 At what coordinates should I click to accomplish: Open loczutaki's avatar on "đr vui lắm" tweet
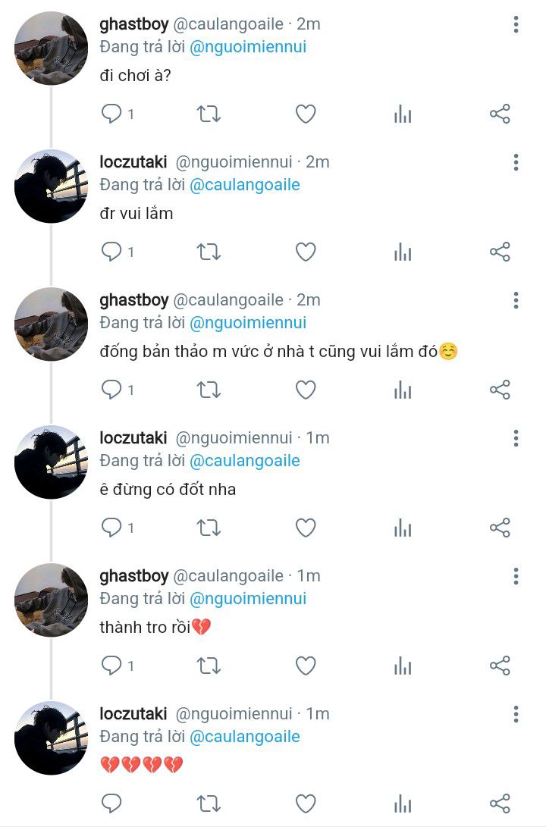pyautogui.click(x=51, y=186)
